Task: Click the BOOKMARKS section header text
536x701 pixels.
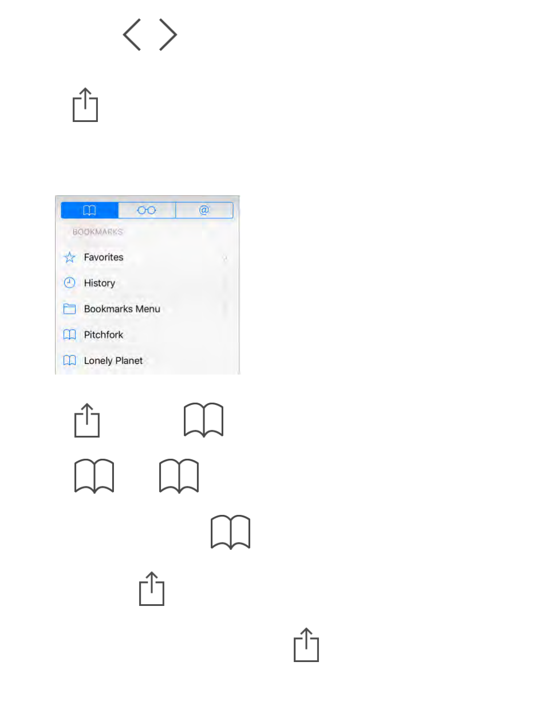Action: (x=98, y=232)
